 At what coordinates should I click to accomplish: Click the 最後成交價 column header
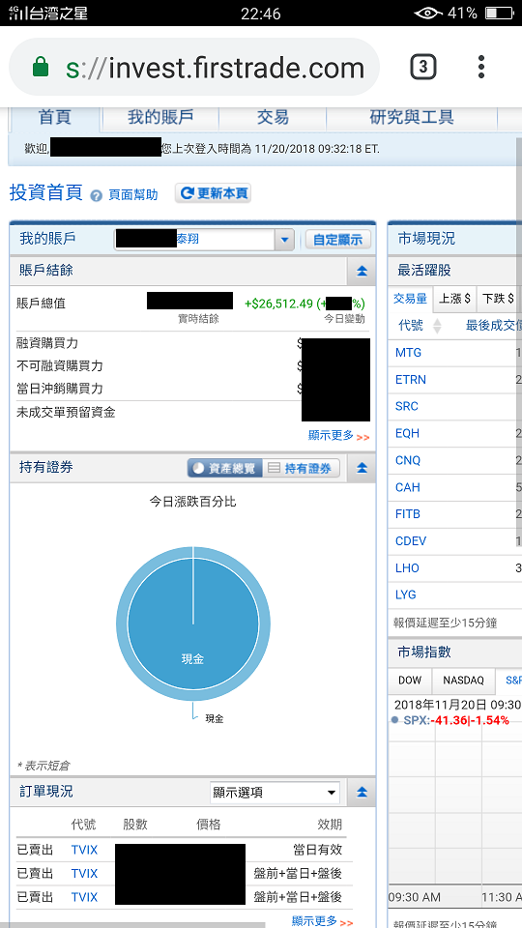[x=494, y=326]
